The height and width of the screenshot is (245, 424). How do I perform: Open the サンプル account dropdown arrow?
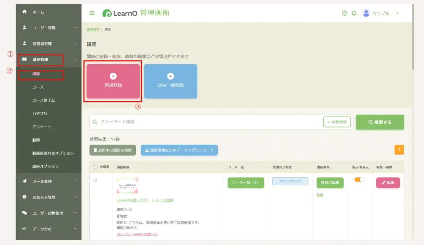pos(397,13)
